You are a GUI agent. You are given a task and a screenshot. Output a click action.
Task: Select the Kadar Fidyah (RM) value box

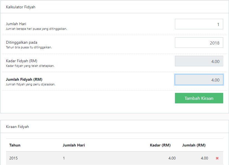[199, 61]
